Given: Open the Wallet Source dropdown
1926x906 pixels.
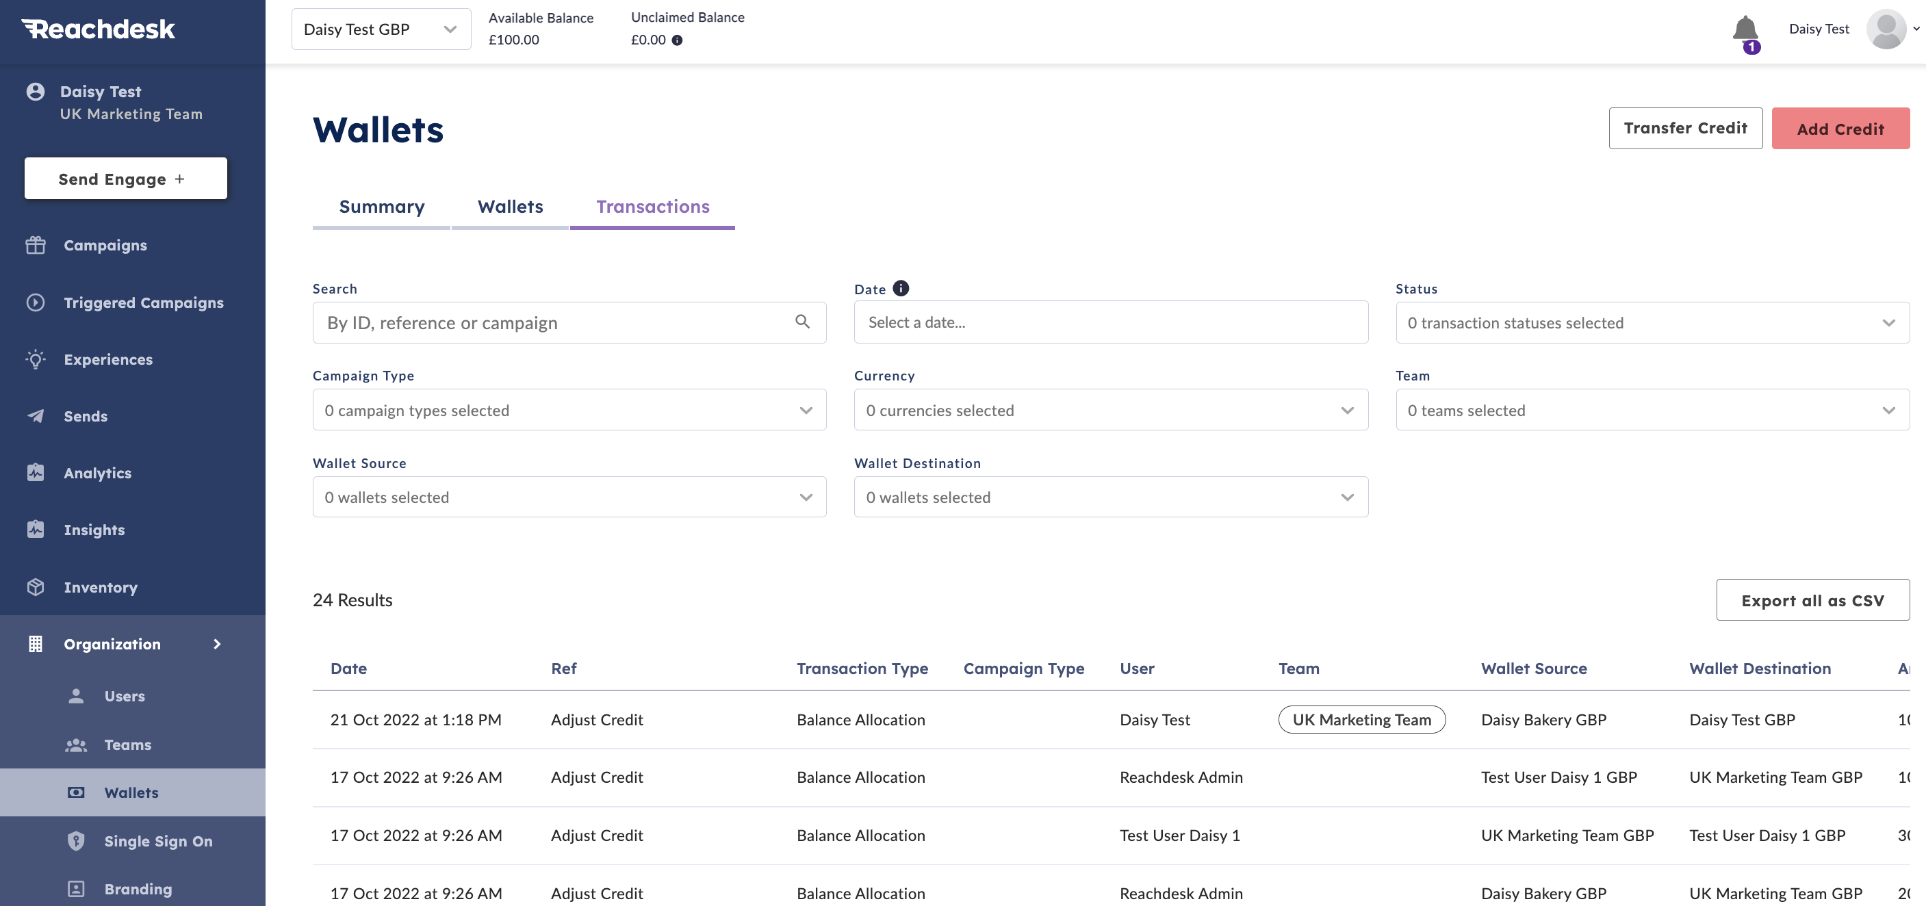Looking at the screenshot, I should [x=569, y=496].
